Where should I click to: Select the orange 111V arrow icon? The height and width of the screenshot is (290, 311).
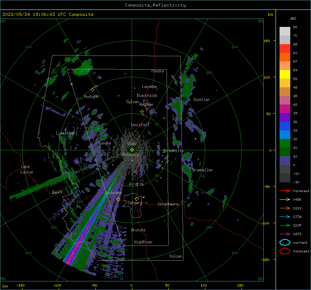coord(285,208)
